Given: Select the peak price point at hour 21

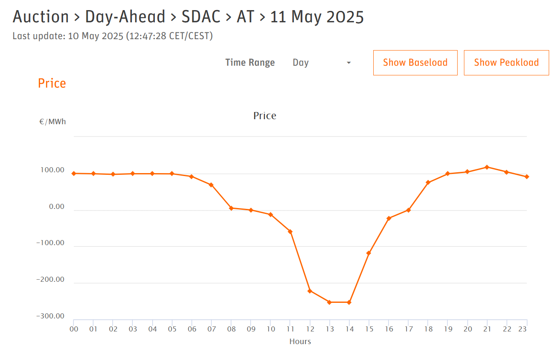Looking at the screenshot, I should [487, 167].
